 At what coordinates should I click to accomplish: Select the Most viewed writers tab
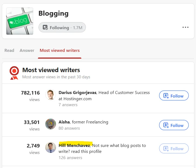[x=59, y=51]
